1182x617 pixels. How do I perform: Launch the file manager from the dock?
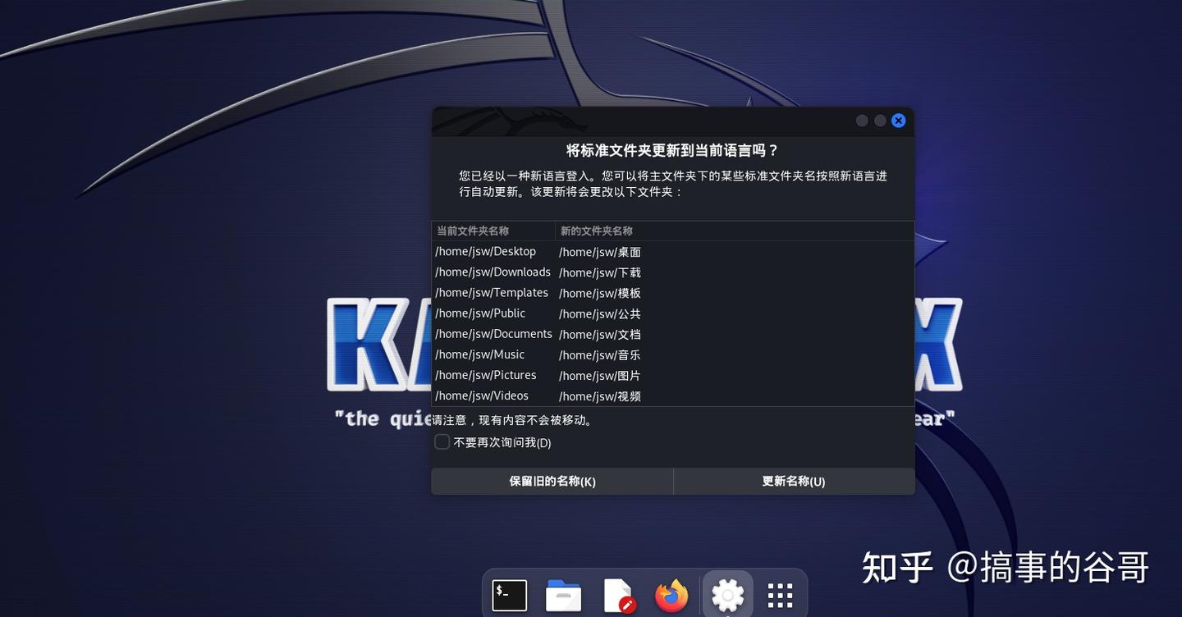pos(563,594)
